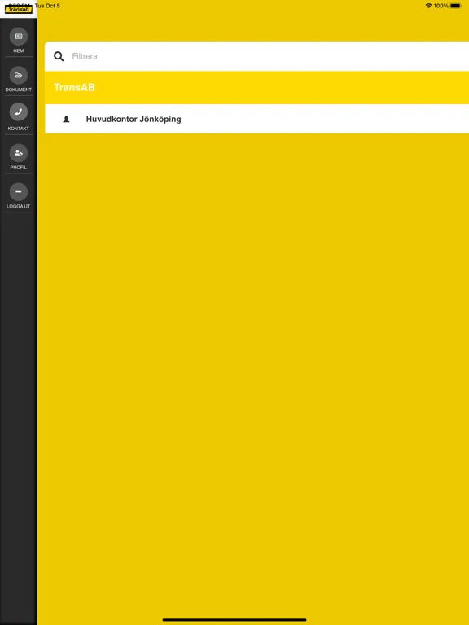Tap the Wi-Fi status icon

pyautogui.click(x=429, y=6)
